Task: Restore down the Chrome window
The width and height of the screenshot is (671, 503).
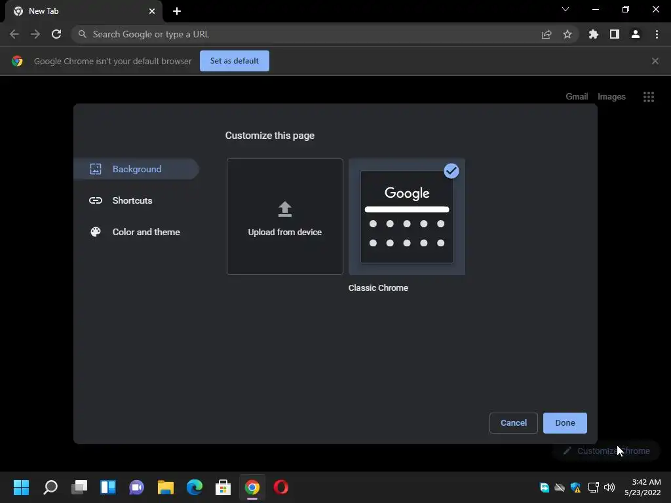Action: (626, 9)
